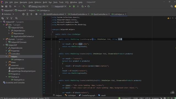Viewport: 176px width, 99px height.
Task: Select ApplicationDbContext.cs in the tree
Action: tap(23, 36)
